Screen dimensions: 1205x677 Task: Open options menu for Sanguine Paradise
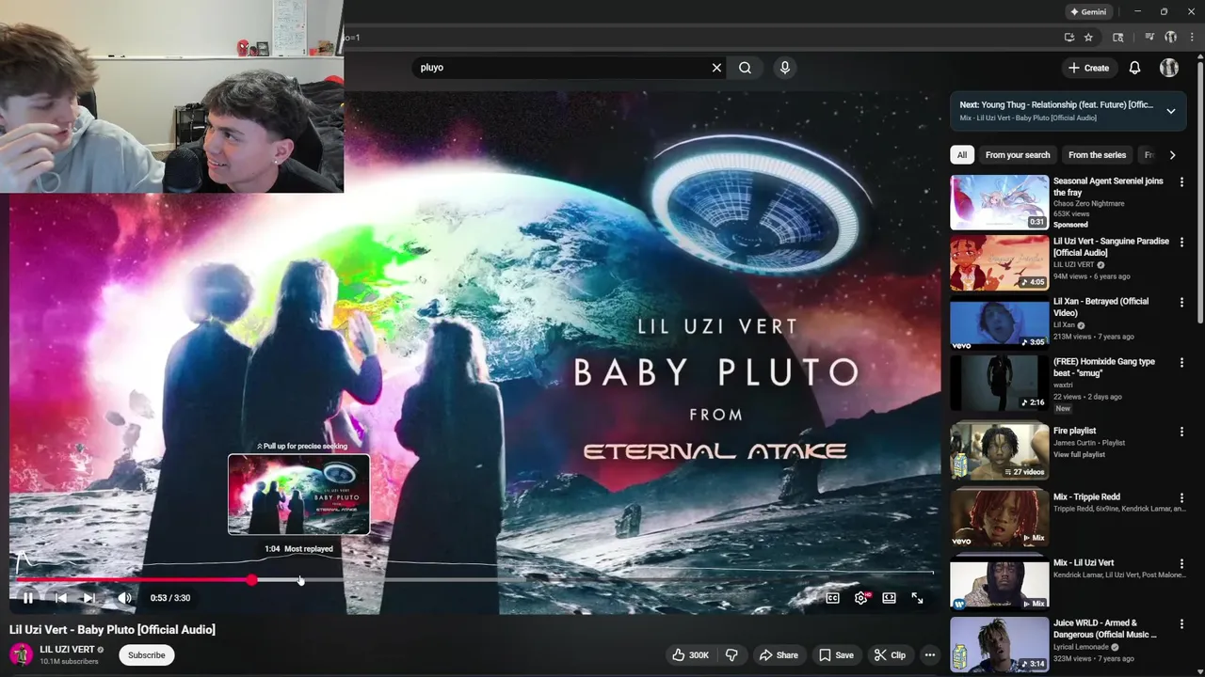(1181, 242)
